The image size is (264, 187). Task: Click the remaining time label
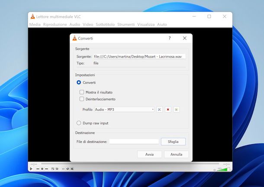pyautogui.click(x=226, y=164)
